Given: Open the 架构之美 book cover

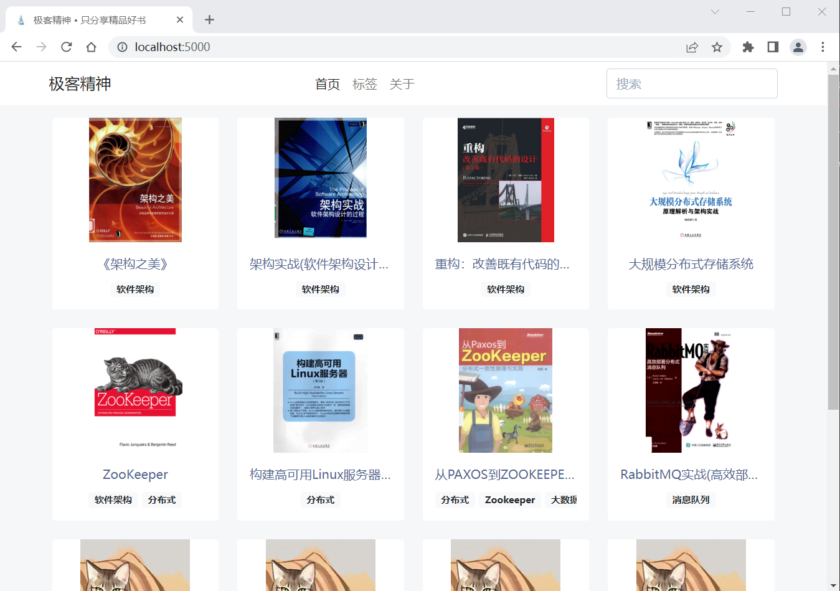Looking at the screenshot, I should (135, 180).
